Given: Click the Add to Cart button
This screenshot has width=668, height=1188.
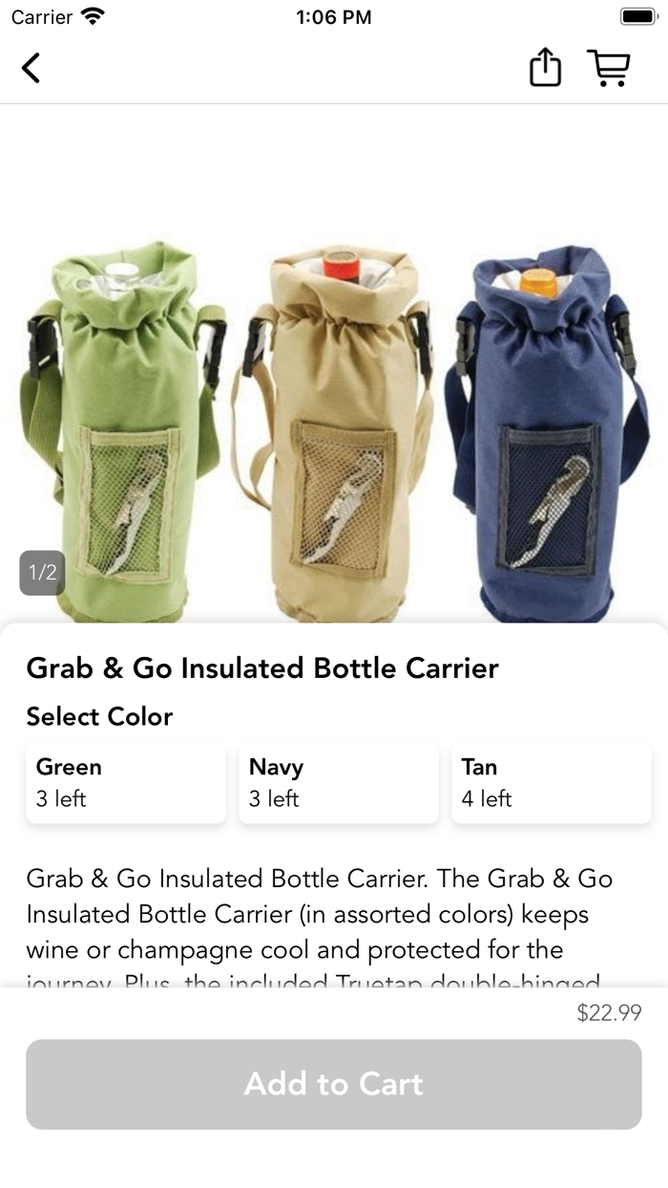Looking at the screenshot, I should [334, 1084].
